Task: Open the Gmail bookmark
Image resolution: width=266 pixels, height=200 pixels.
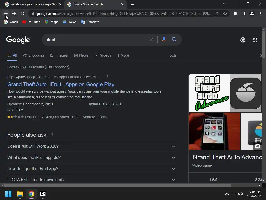Action: 11,22
